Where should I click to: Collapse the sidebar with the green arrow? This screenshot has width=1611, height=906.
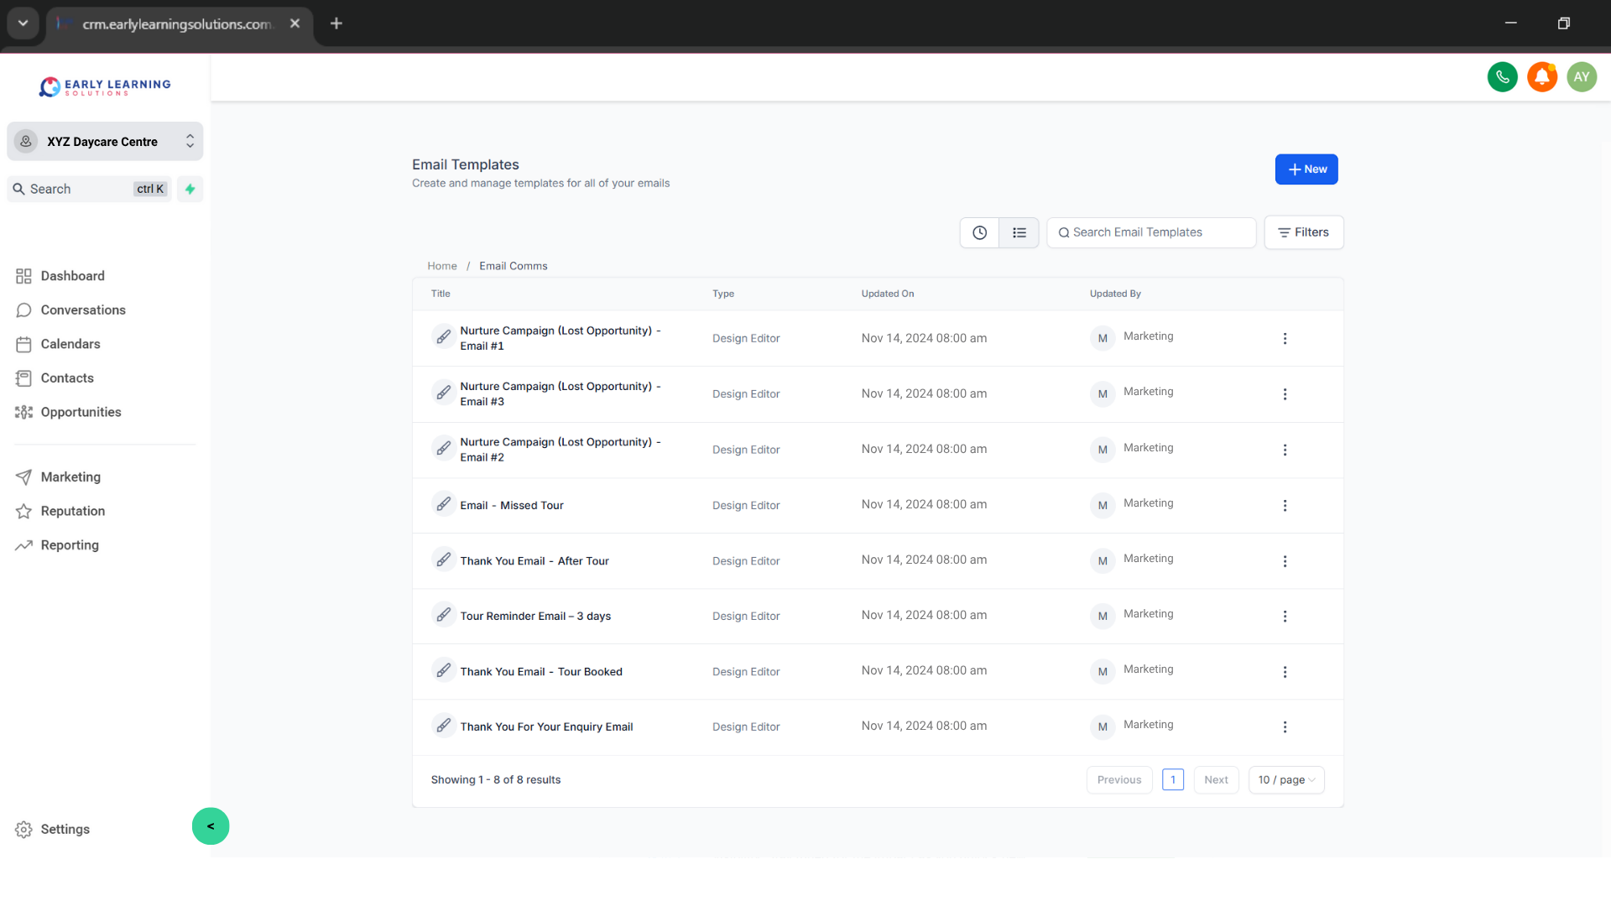210,826
